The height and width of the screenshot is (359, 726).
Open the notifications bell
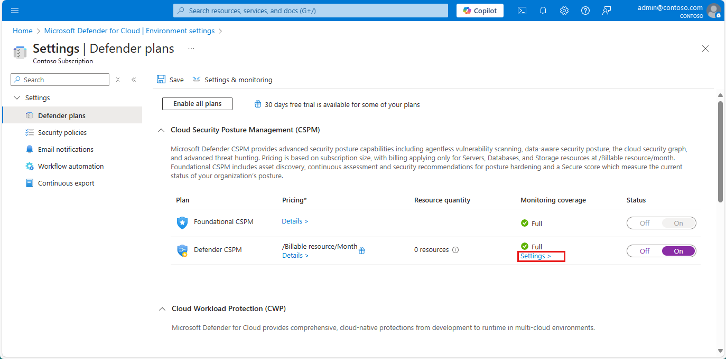(x=543, y=11)
